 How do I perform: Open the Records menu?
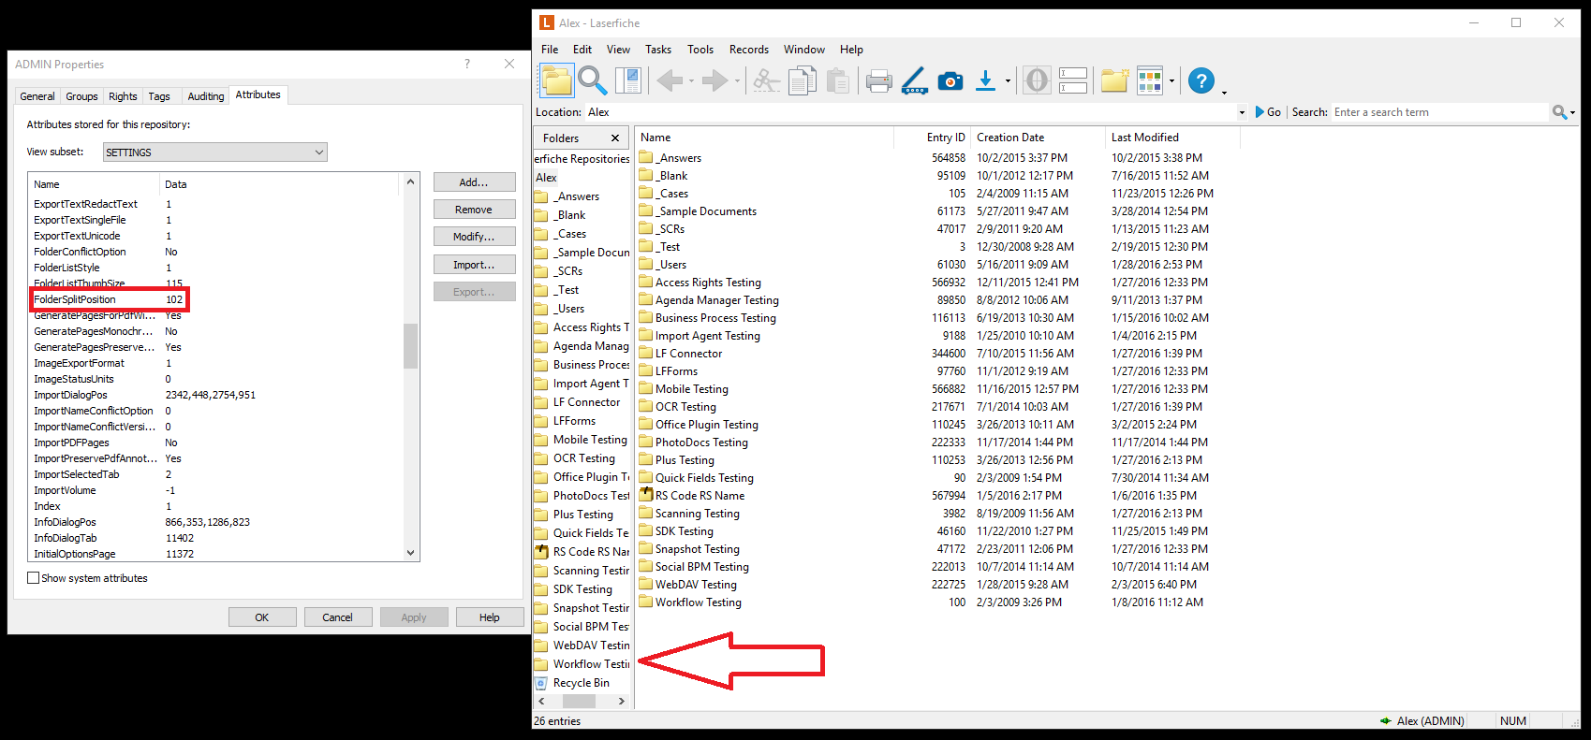[749, 50]
